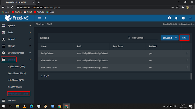Image resolution: width=195 pixels, height=109 pixels.
Task: Go back with the browser back arrow
Action: (3, 7)
